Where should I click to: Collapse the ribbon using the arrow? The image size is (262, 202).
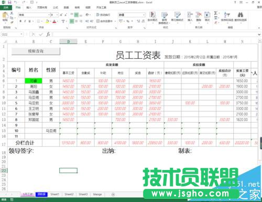(x=259, y=28)
